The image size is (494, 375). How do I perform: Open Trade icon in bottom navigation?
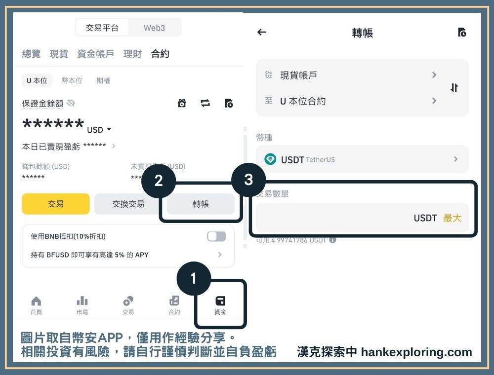128,301
